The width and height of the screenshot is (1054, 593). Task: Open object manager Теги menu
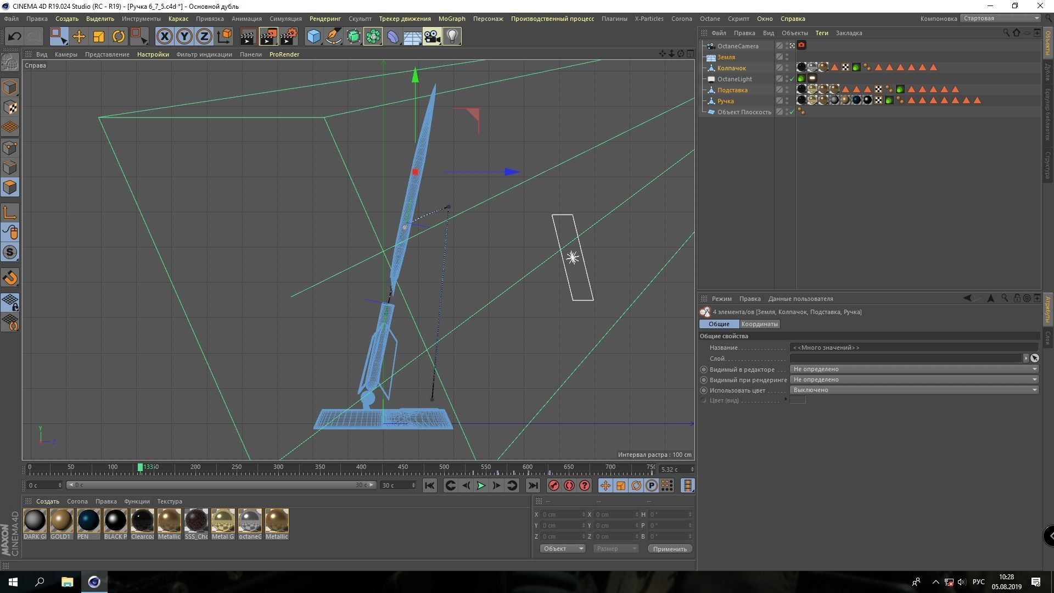(x=822, y=33)
